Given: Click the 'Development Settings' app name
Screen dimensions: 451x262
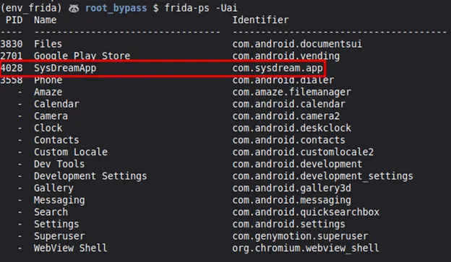Looking at the screenshot, I should (x=90, y=176).
